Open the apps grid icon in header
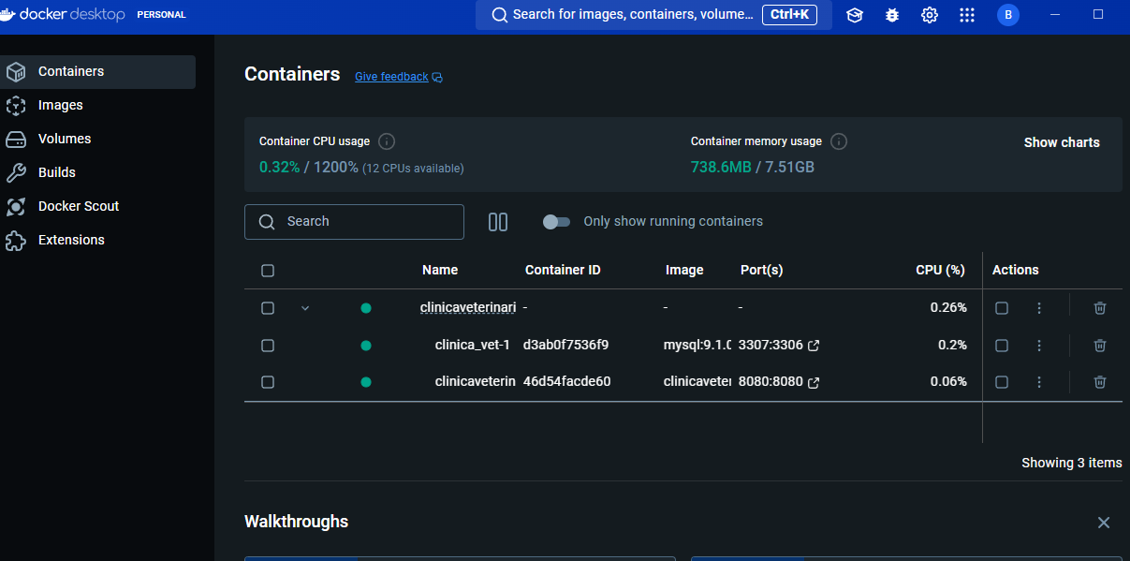Image resolution: width=1130 pixels, height=561 pixels. click(x=967, y=15)
